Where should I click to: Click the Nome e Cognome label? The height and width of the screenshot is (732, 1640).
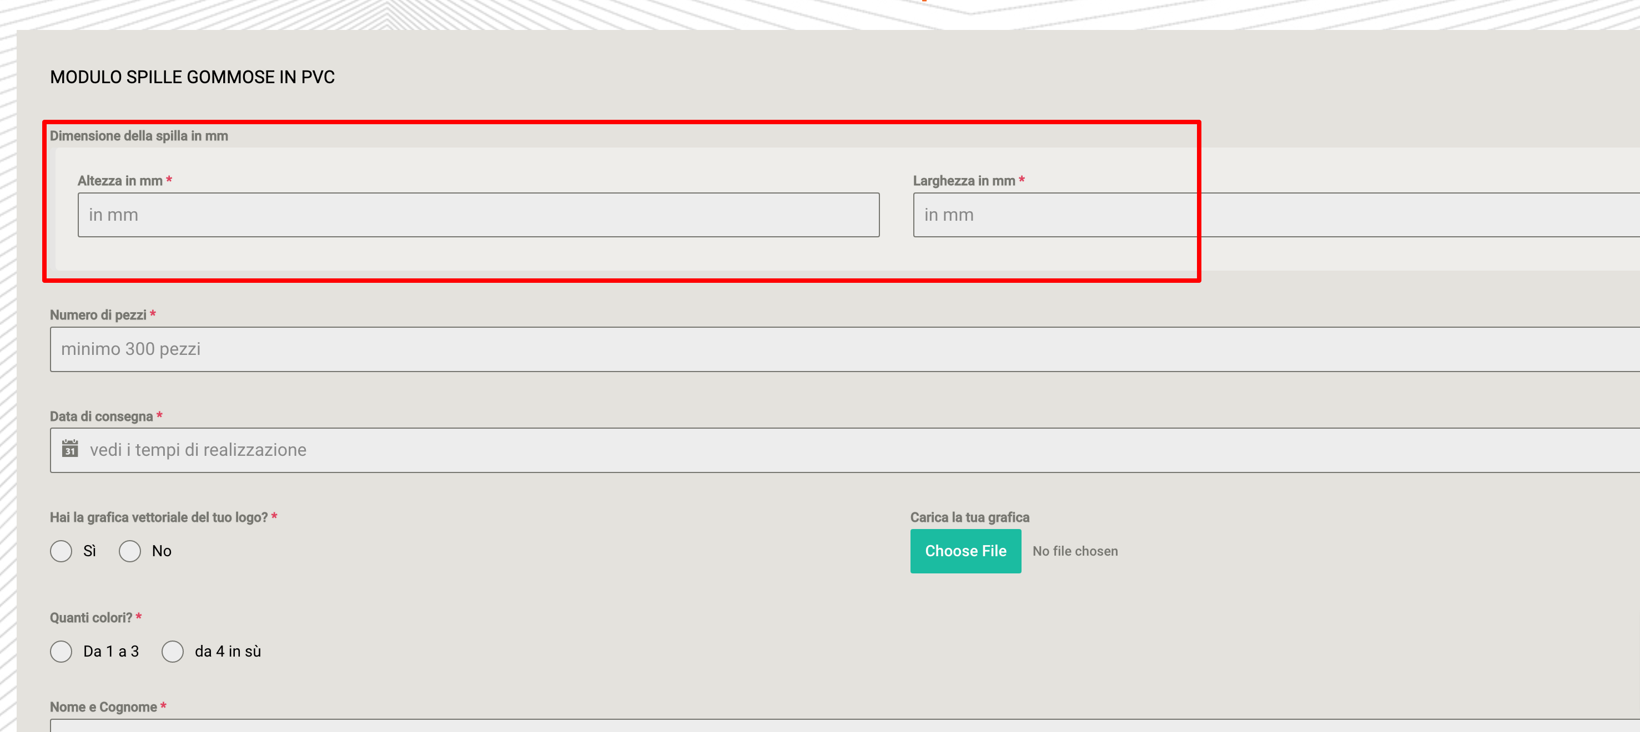[x=103, y=706]
